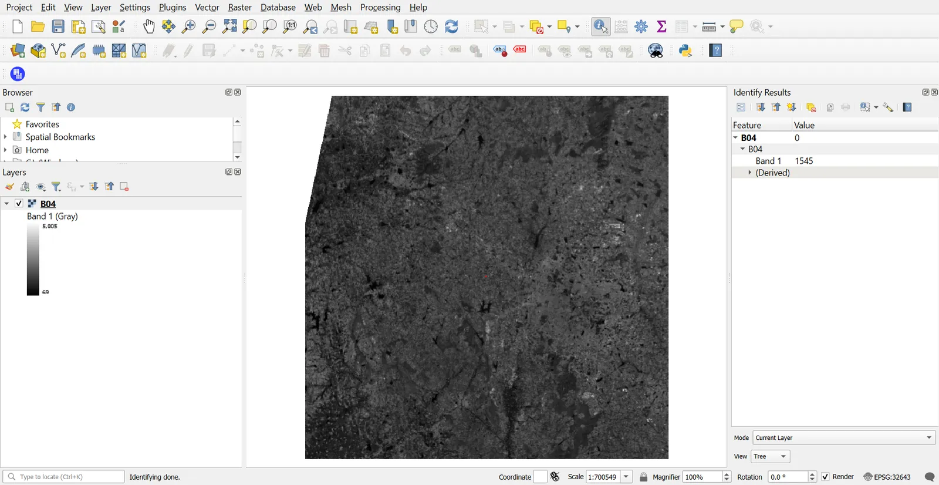
Task: Open the measure tool dropdown arrow
Action: [722, 26]
